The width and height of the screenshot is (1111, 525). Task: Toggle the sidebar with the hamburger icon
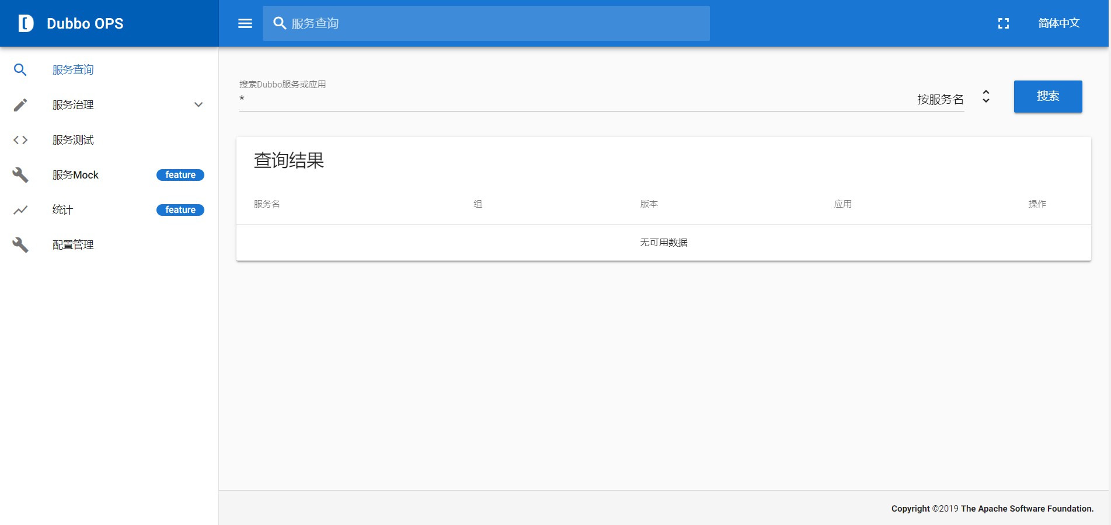click(x=245, y=23)
